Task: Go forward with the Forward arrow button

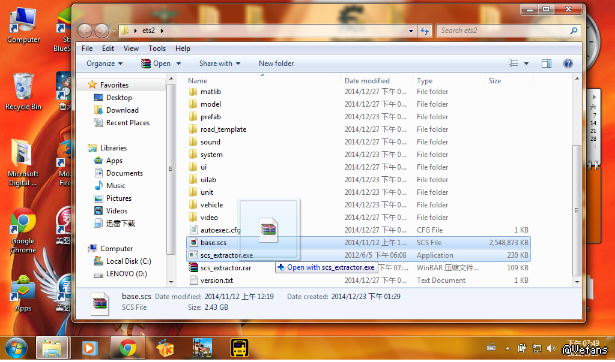Action: (102, 31)
